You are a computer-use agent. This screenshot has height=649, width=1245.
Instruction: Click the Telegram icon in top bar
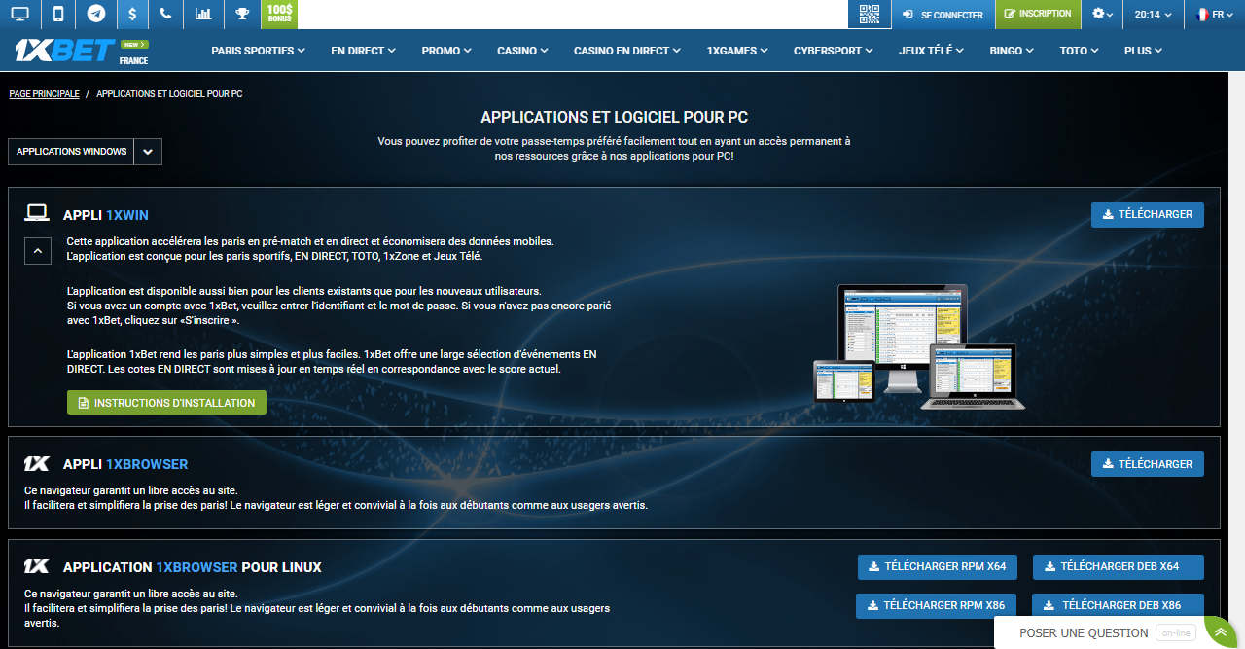(95, 14)
